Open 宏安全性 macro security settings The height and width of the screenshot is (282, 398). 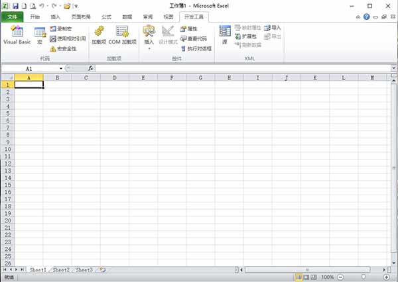coord(53,48)
